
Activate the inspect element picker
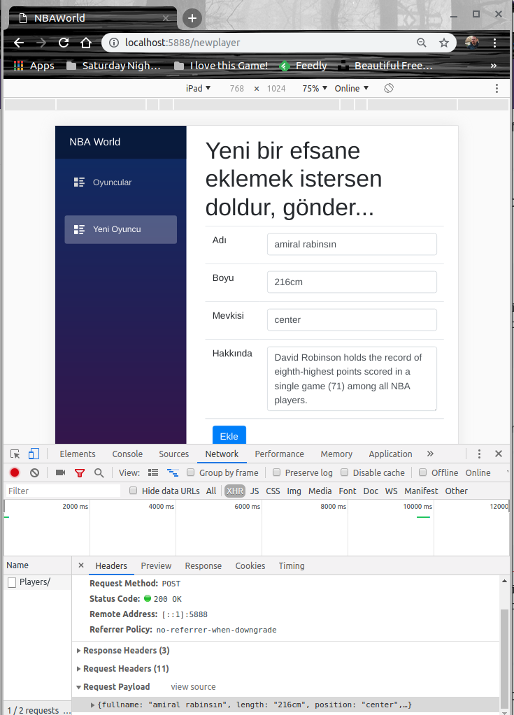point(15,454)
